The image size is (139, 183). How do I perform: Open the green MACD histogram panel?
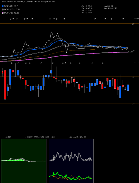24,161
